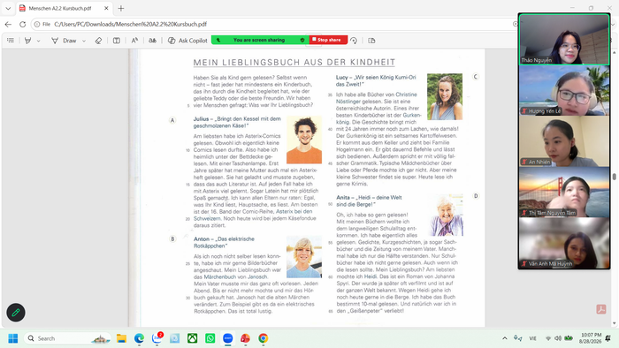Stop the Zoom screen share

coord(328,40)
